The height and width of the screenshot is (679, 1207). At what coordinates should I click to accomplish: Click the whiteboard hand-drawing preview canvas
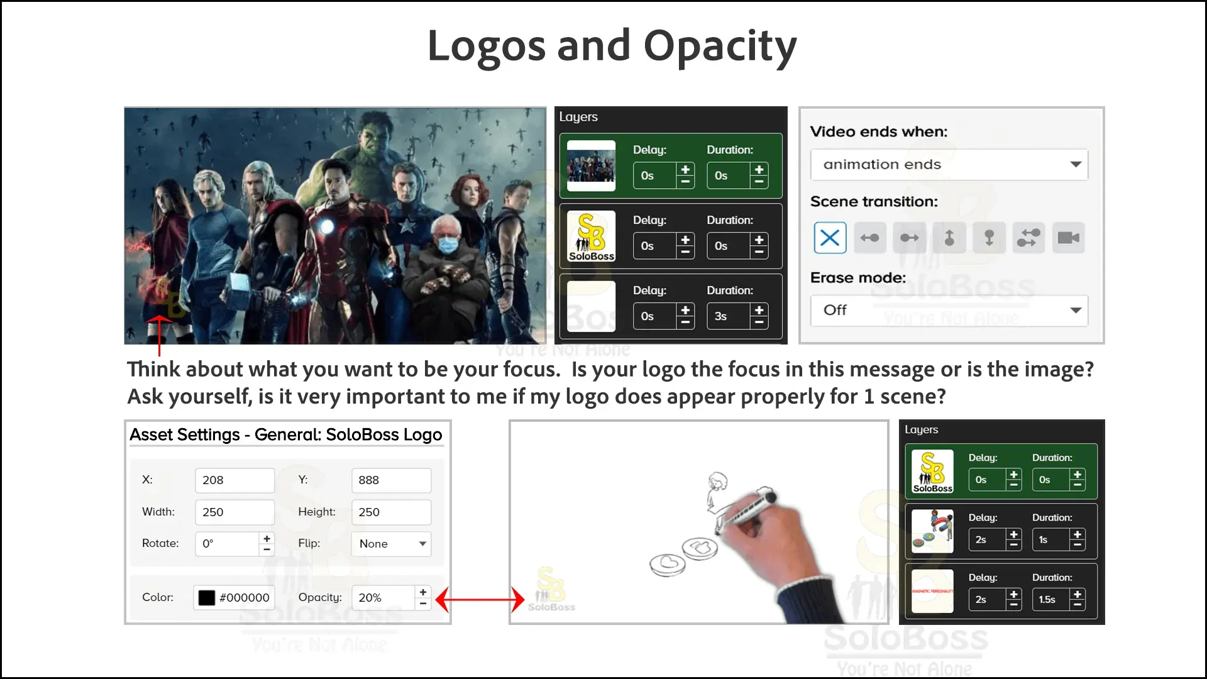click(x=699, y=522)
